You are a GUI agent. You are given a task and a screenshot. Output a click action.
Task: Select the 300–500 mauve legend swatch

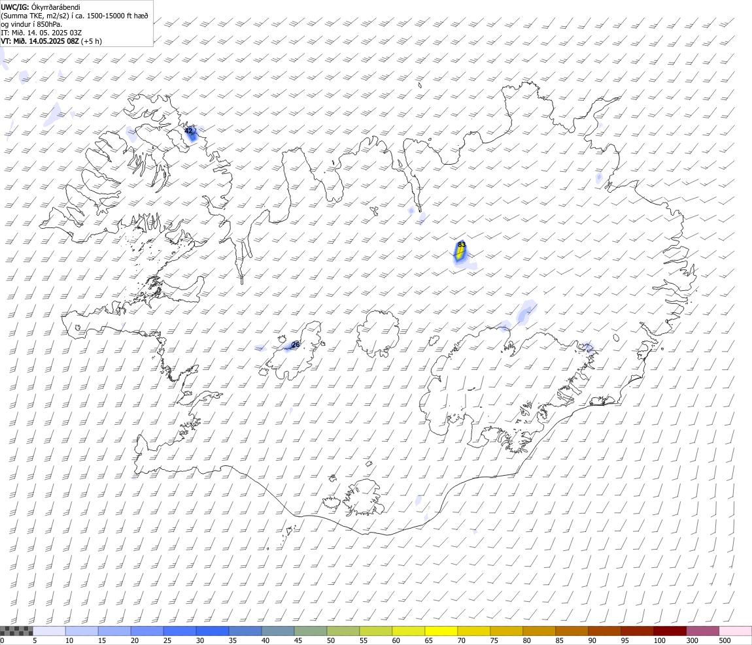pos(702,631)
